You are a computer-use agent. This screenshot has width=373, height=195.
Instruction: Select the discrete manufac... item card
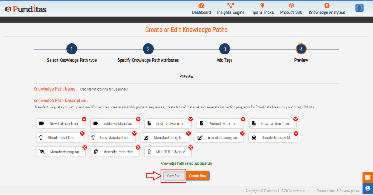click(x=115, y=152)
